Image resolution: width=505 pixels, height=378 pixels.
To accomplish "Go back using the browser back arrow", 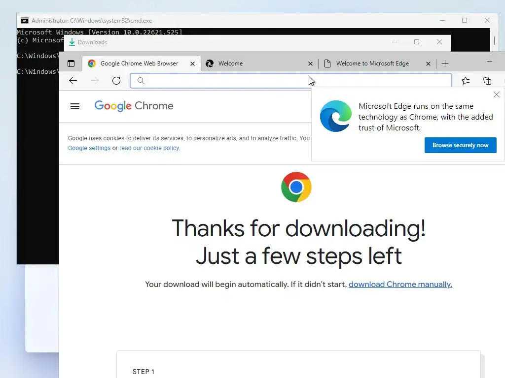I will [x=73, y=81].
